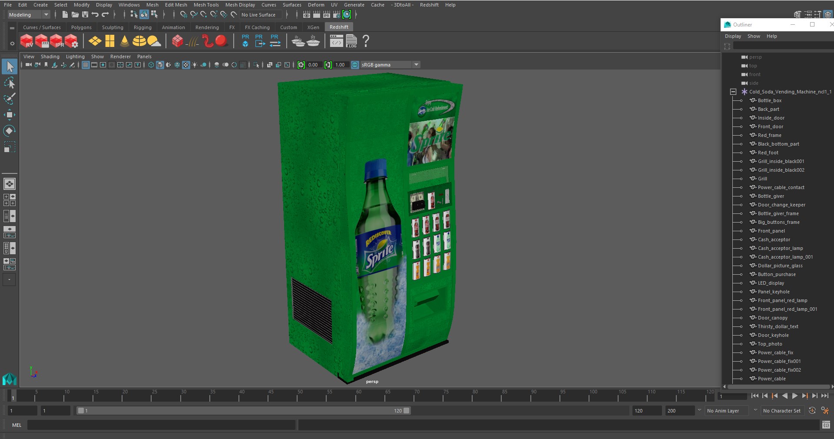Switch to four-view pane layout

pyautogui.click(x=9, y=200)
